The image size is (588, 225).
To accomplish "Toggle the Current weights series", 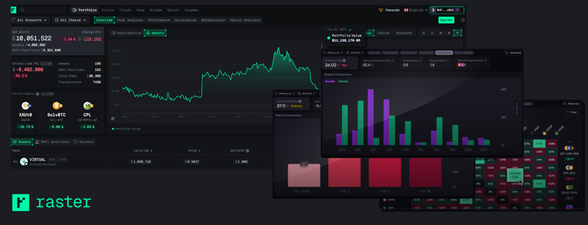I will 330,81.
